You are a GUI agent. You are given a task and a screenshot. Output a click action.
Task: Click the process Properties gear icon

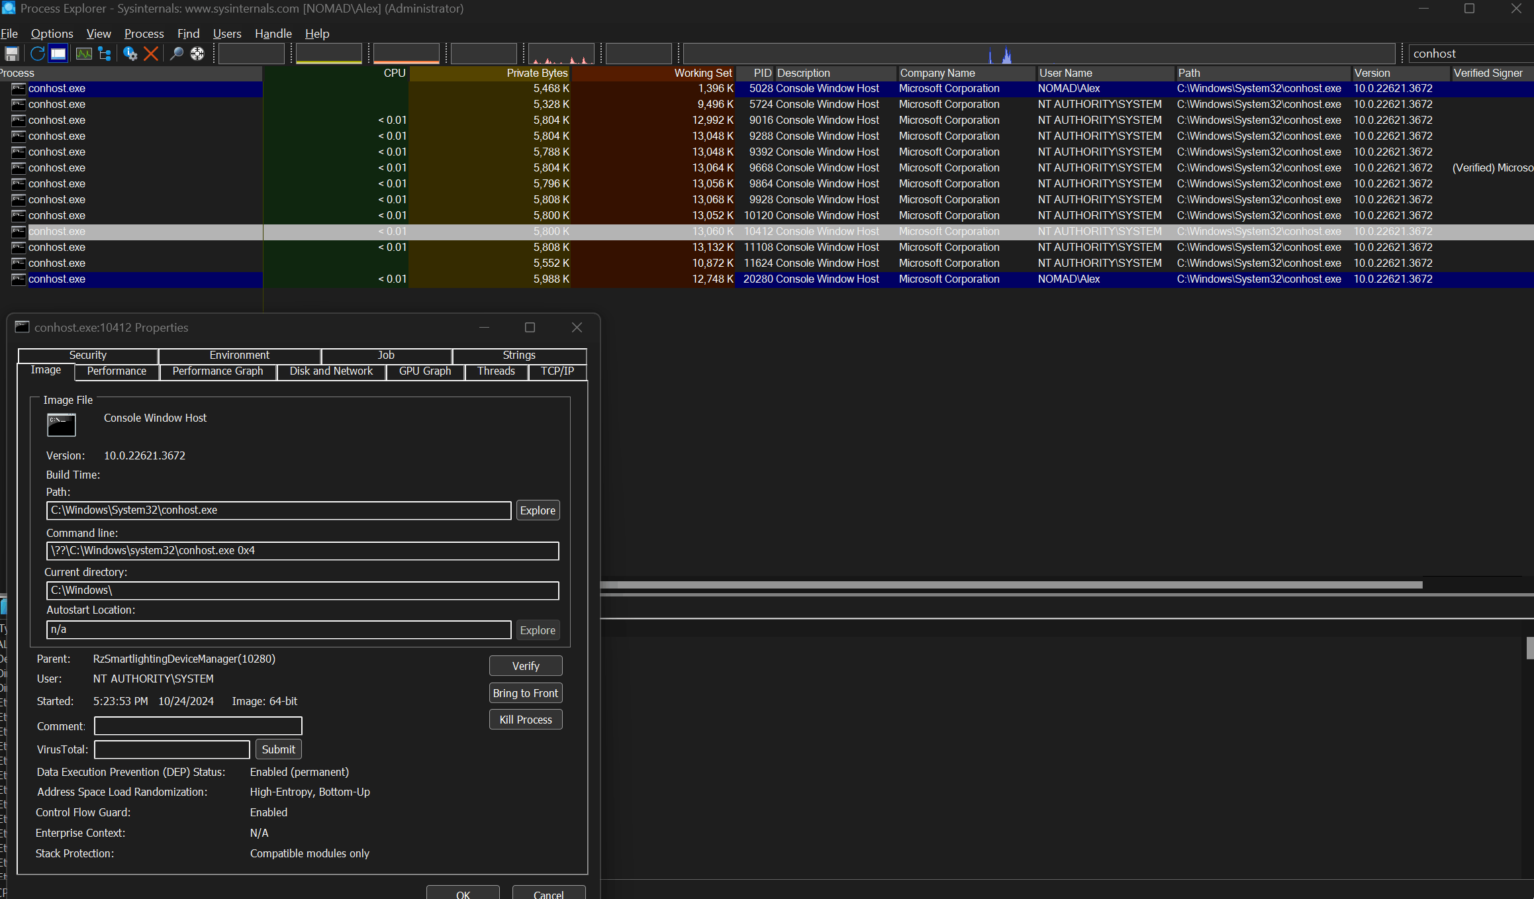click(x=130, y=54)
